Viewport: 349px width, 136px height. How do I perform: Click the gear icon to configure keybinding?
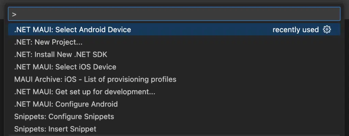click(x=327, y=30)
